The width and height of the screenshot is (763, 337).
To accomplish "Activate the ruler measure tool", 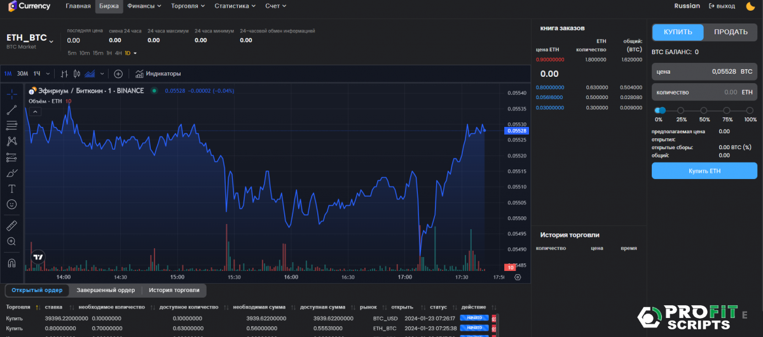I will coord(11,225).
